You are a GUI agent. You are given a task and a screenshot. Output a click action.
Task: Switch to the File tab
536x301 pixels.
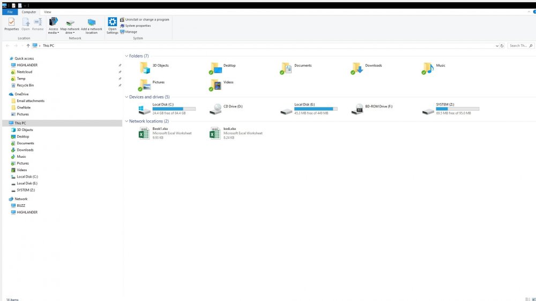[x=10, y=12]
